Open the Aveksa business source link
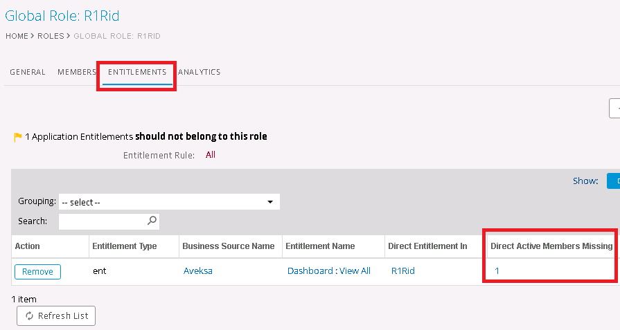Viewport: 620px width, 330px height. [x=197, y=271]
